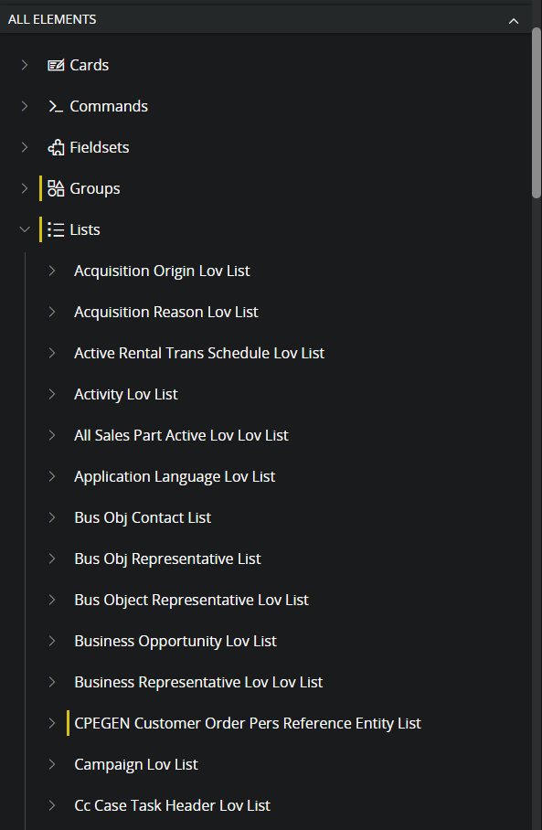This screenshot has width=542, height=830.
Task: Collapse the Lists tree node
Action: (x=25, y=229)
